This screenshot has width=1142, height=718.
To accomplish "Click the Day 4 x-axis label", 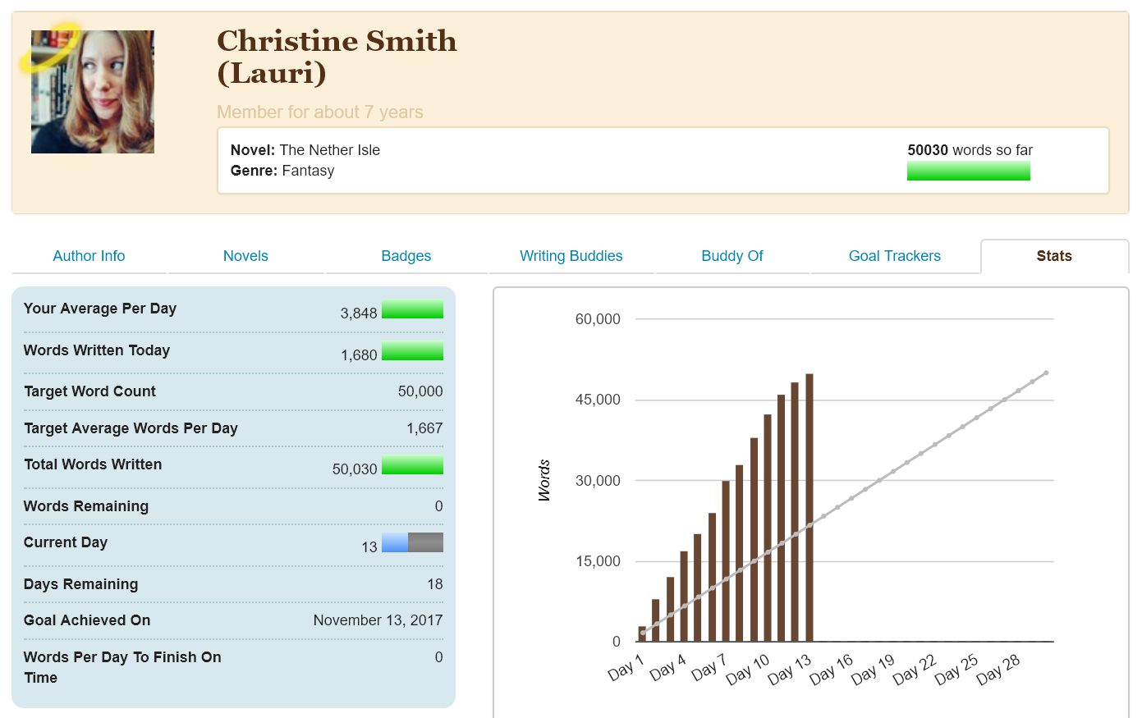I will tap(667, 667).
